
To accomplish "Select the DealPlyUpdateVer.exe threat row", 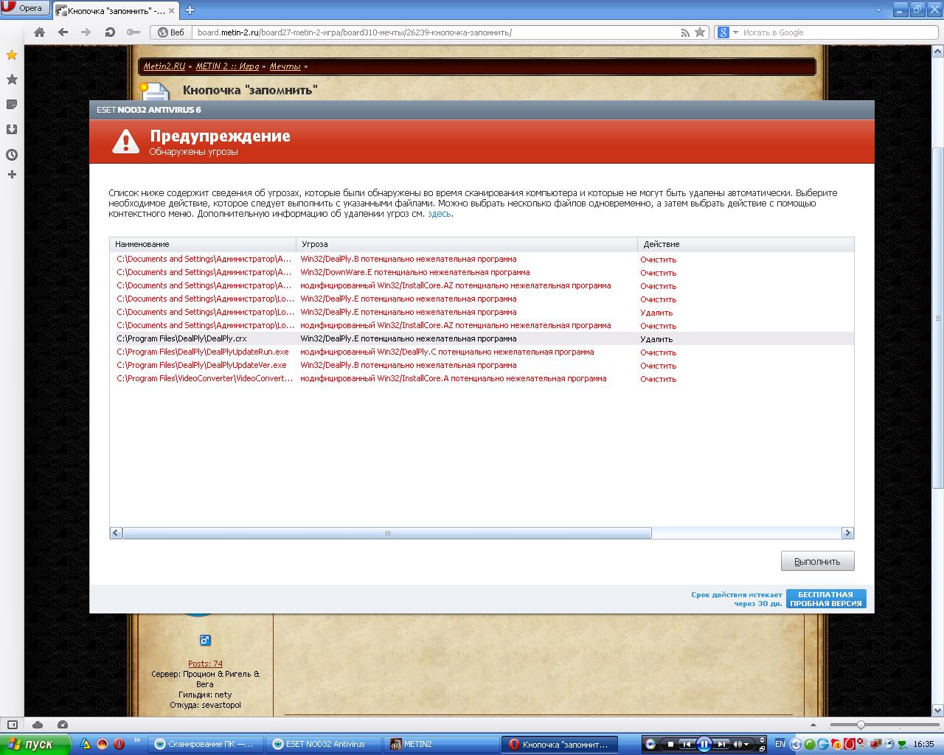I will pyautogui.click(x=482, y=366).
